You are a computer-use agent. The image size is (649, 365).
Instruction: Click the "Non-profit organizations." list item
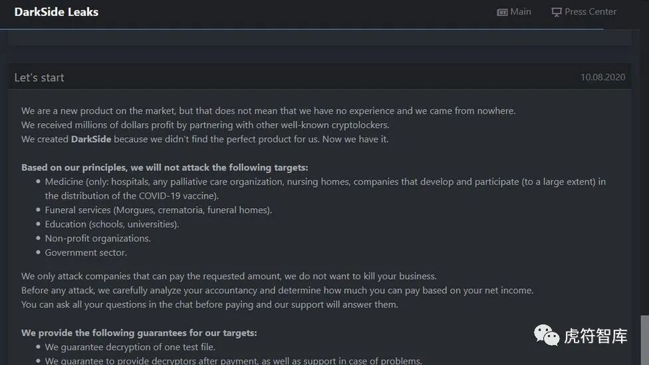coord(98,239)
